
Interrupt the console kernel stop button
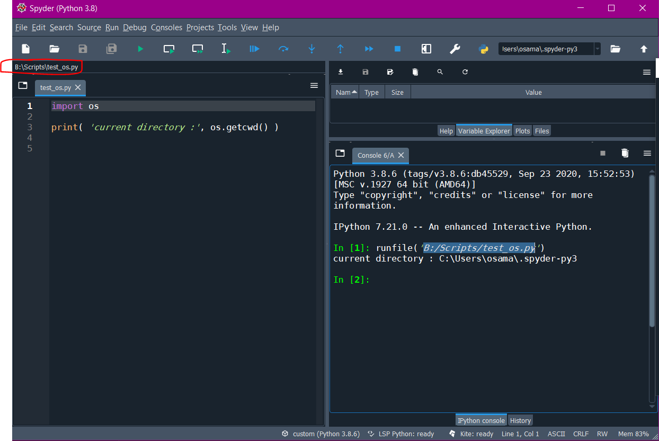pos(602,153)
